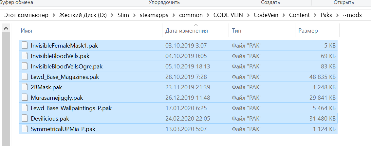The width and height of the screenshot is (371, 146).
Task: Sort files by Дата изменения column
Action: click(187, 31)
